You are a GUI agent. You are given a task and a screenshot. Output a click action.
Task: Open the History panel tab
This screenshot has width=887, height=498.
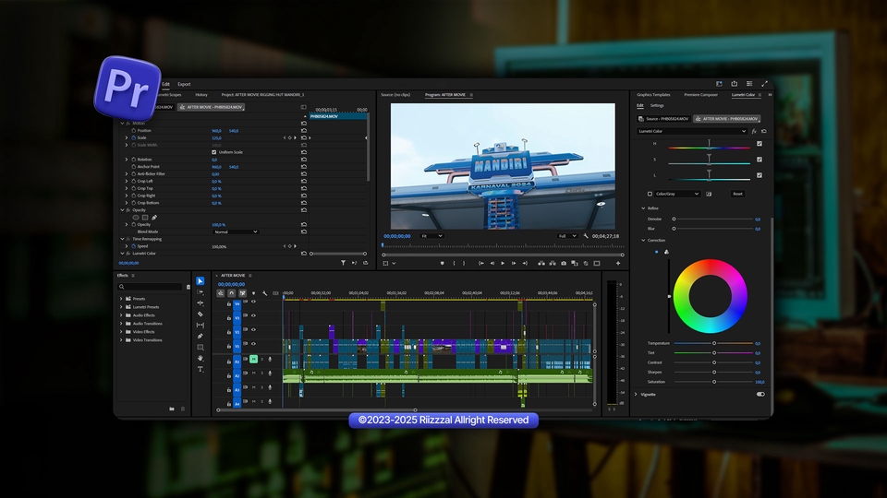tap(200, 95)
